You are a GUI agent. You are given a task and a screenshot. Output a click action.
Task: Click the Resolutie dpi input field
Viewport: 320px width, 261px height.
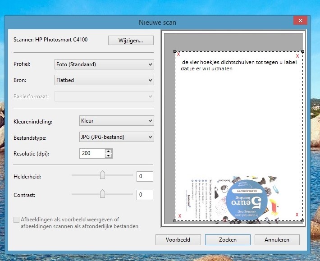[x=92, y=153]
